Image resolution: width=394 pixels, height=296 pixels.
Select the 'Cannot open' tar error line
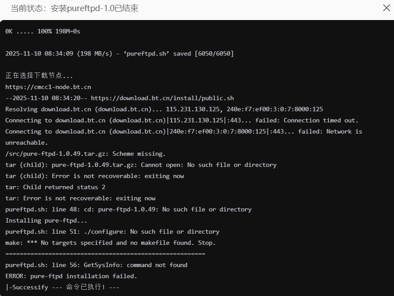click(141, 165)
